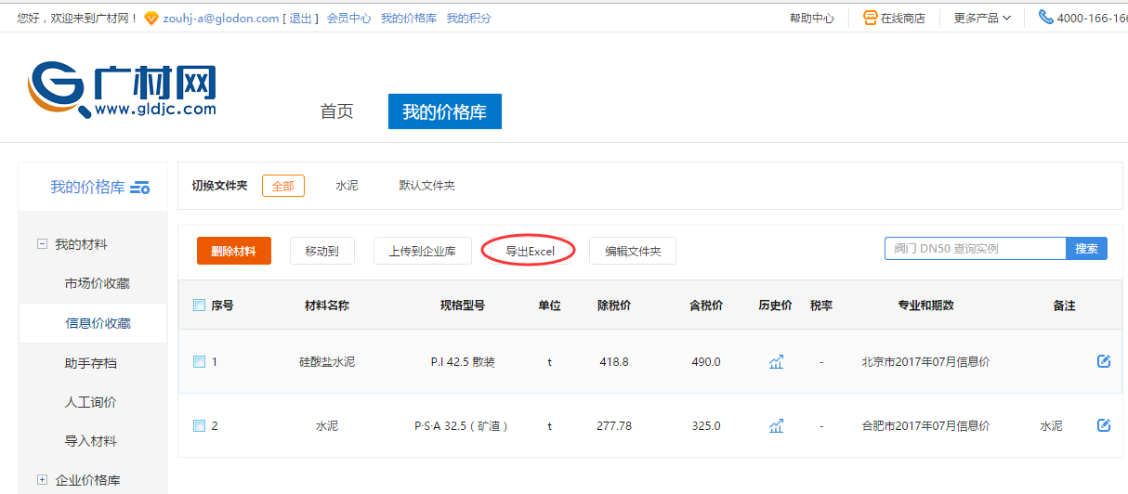Open the 更多产品 dropdown

click(982, 18)
